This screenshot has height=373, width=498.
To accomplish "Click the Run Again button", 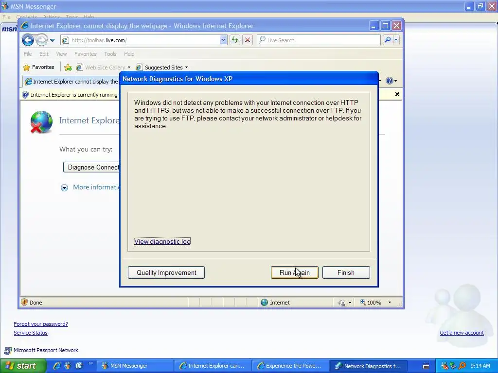I will tap(294, 272).
